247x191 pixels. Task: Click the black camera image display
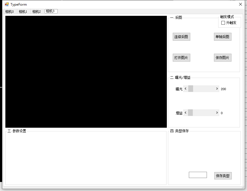[x=86, y=72]
